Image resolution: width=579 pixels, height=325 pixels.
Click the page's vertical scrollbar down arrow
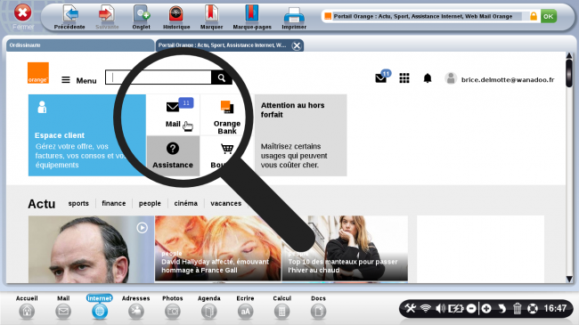point(569,279)
